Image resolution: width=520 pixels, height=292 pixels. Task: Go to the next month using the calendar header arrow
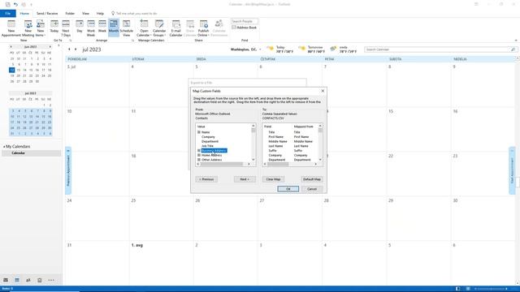[76, 49]
